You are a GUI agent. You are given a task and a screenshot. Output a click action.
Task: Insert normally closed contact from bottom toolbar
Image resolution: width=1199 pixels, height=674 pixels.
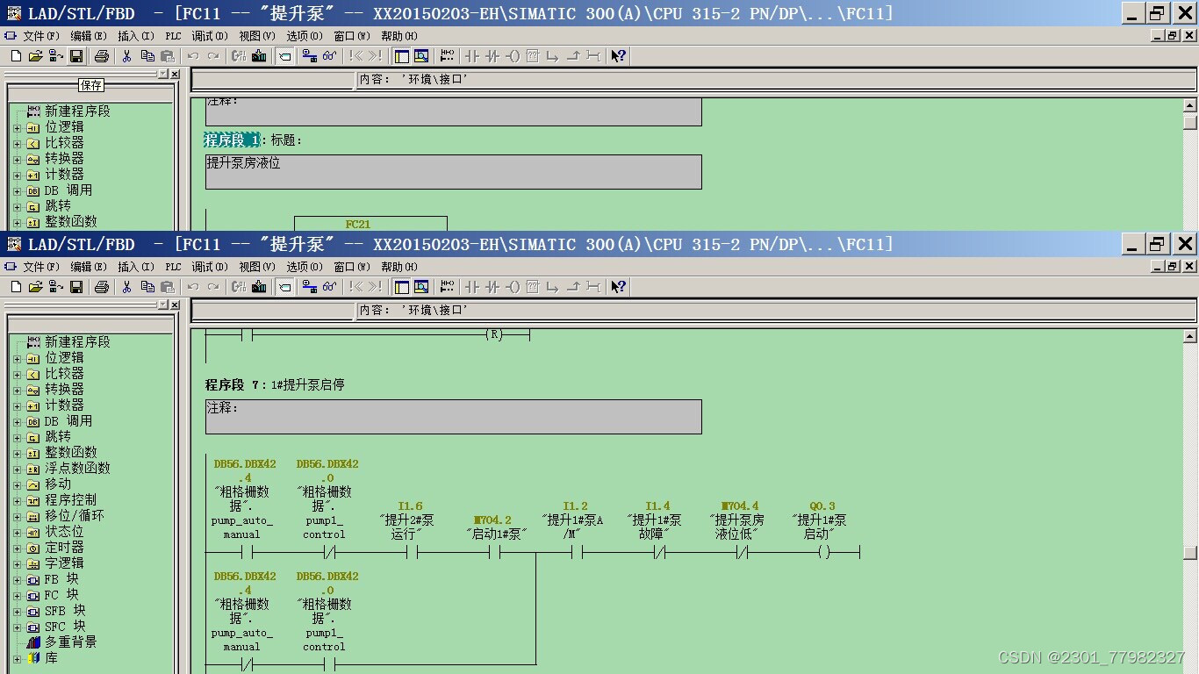pyautogui.click(x=492, y=287)
